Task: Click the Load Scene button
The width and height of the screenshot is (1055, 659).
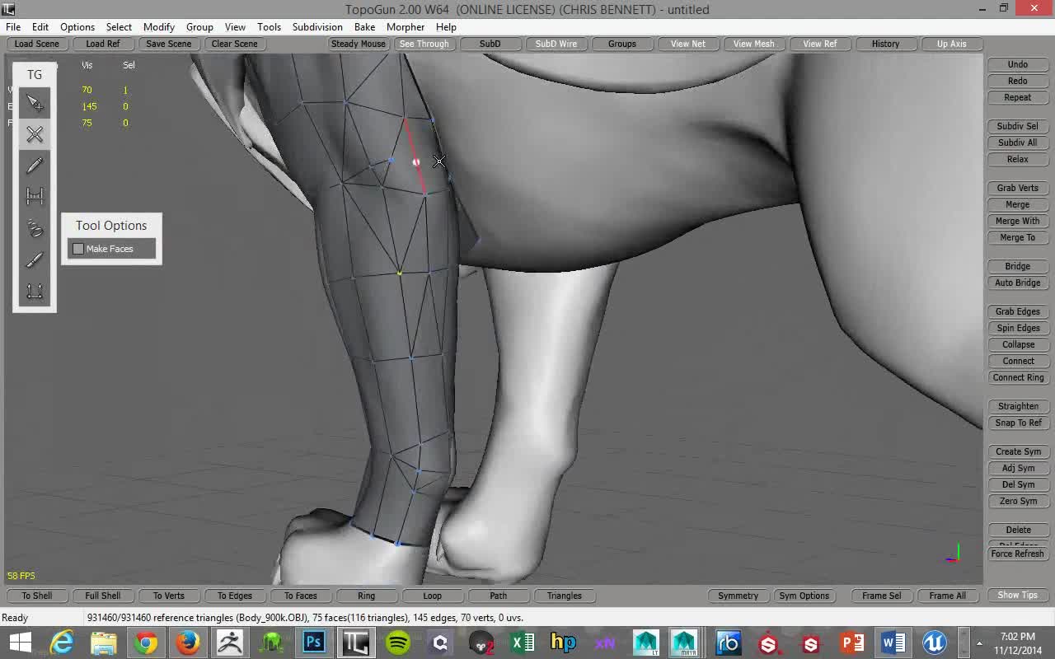Action: click(x=37, y=44)
